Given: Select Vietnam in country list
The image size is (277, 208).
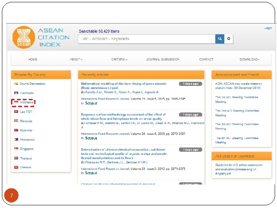Looking at the screenshot, I should pyautogui.click(x=26, y=167).
